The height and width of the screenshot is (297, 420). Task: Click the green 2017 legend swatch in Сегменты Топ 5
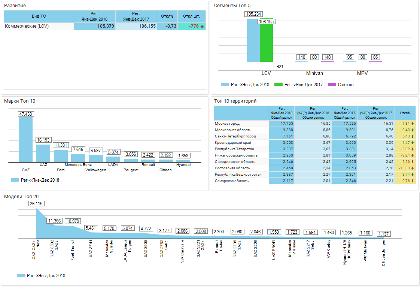pyautogui.click(x=278, y=85)
